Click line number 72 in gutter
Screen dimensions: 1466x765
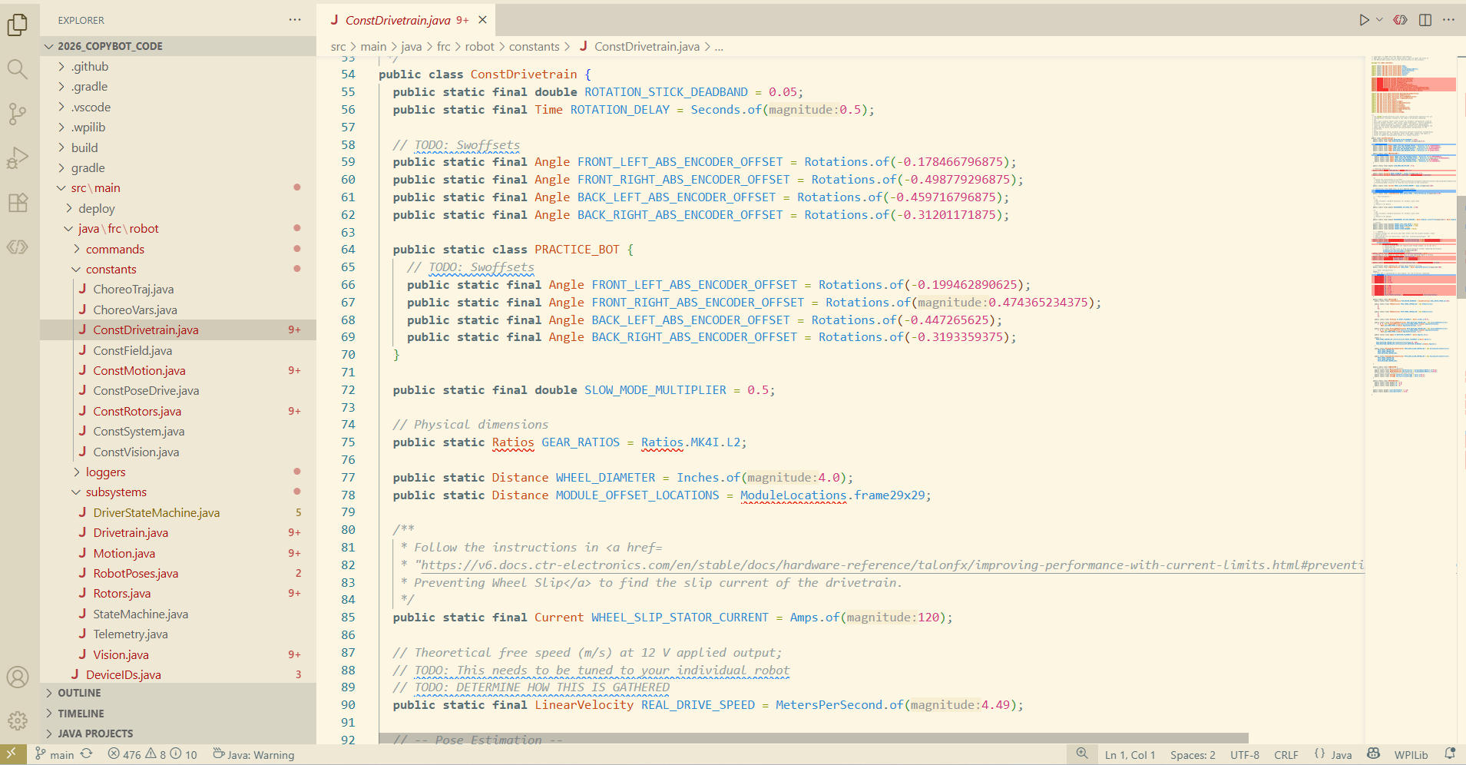[349, 390]
